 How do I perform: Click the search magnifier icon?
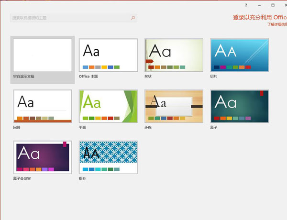tap(132, 18)
